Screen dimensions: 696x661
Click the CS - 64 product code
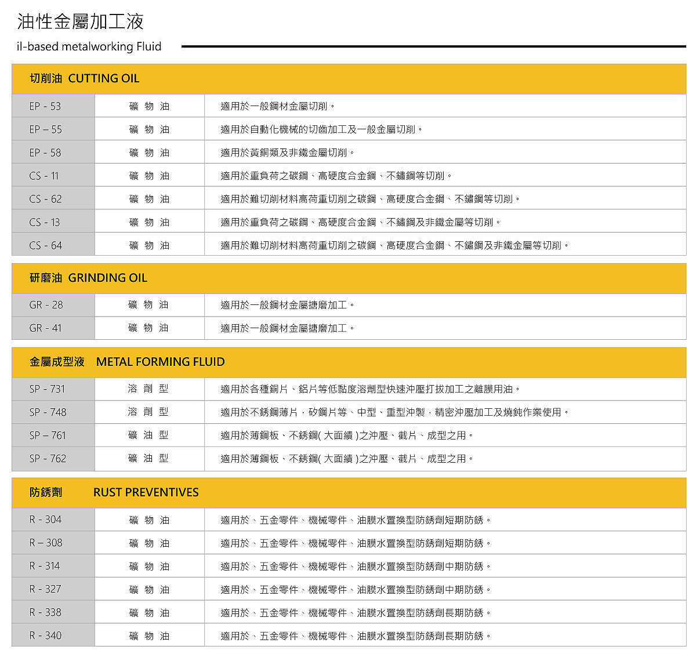(45, 245)
